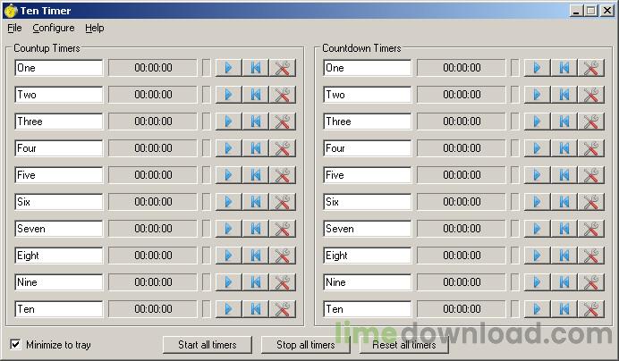Viewport: 619px width, 361px height.
Task: Reset the Countdown timer Nine
Action: click(564, 282)
